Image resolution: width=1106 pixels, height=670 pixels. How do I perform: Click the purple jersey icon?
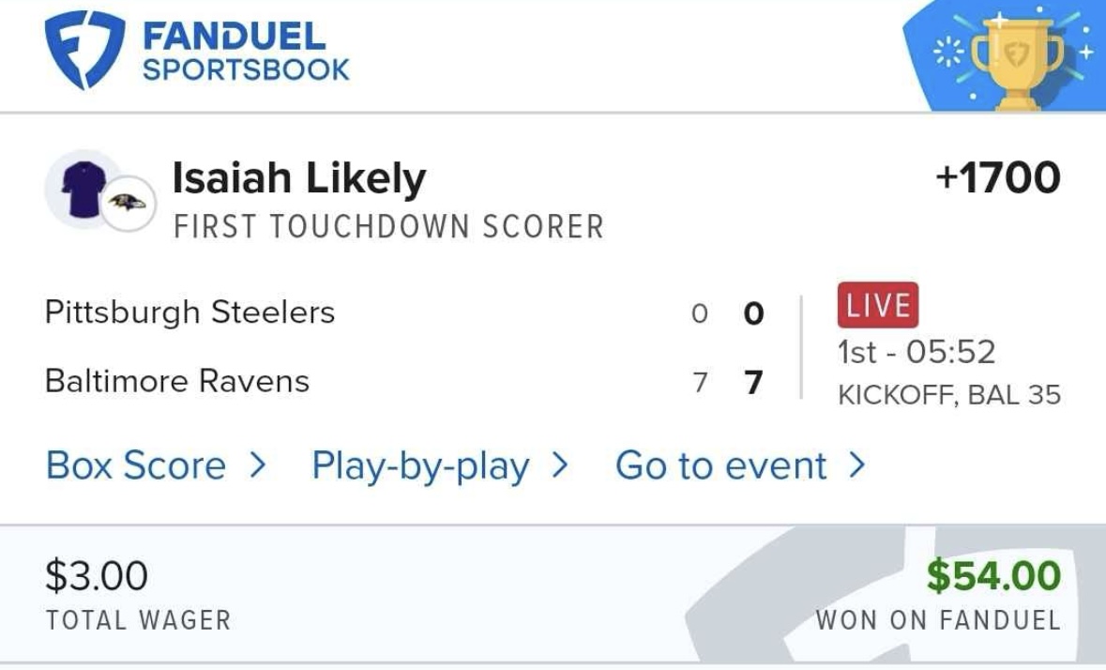83,188
